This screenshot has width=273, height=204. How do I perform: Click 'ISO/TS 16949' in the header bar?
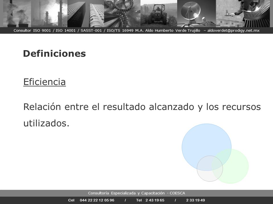[x=120, y=31]
